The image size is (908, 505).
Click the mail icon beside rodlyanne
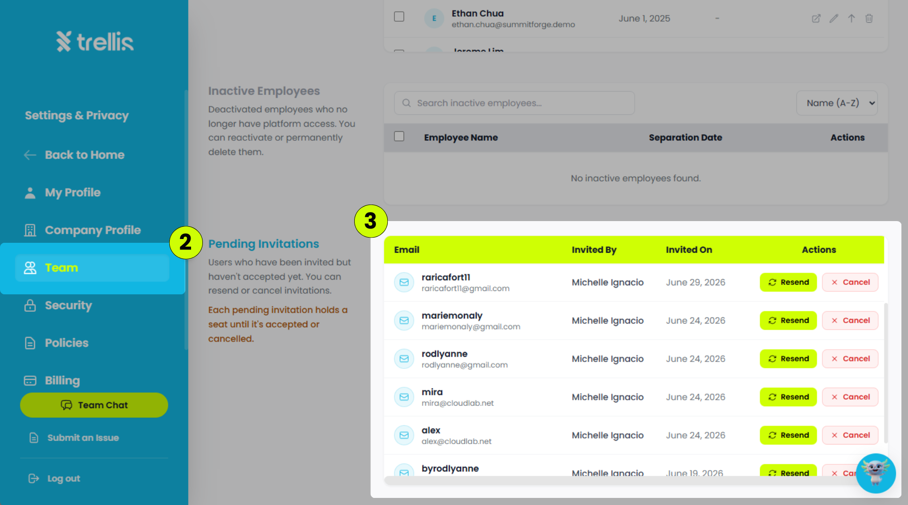pyautogui.click(x=404, y=359)
